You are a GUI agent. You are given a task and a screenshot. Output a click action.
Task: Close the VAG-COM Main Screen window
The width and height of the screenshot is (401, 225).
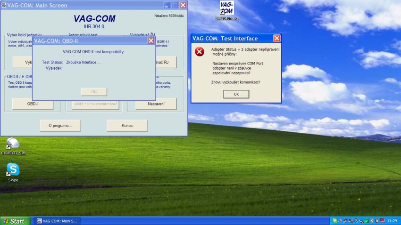click(183, 5)
